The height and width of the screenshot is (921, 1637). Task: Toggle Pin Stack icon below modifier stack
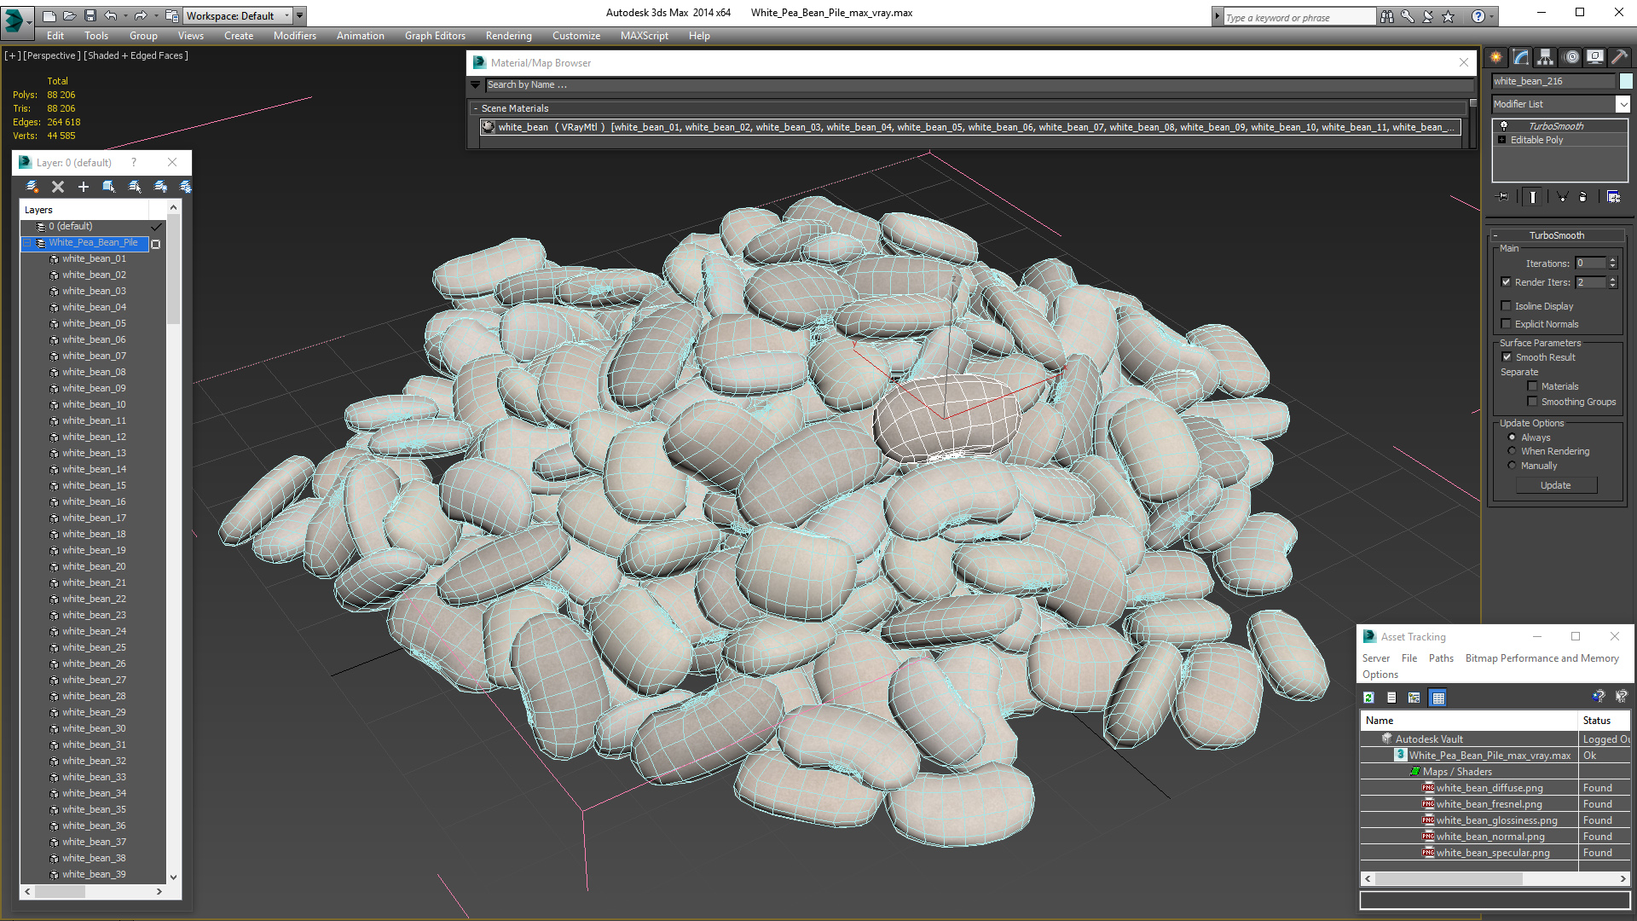(1503, 197)
